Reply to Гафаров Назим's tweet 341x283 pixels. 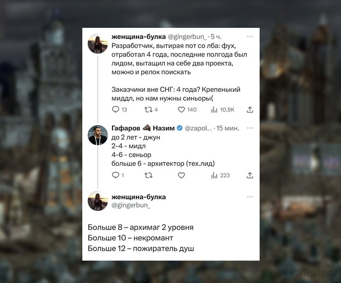click(x=116, y=175)
